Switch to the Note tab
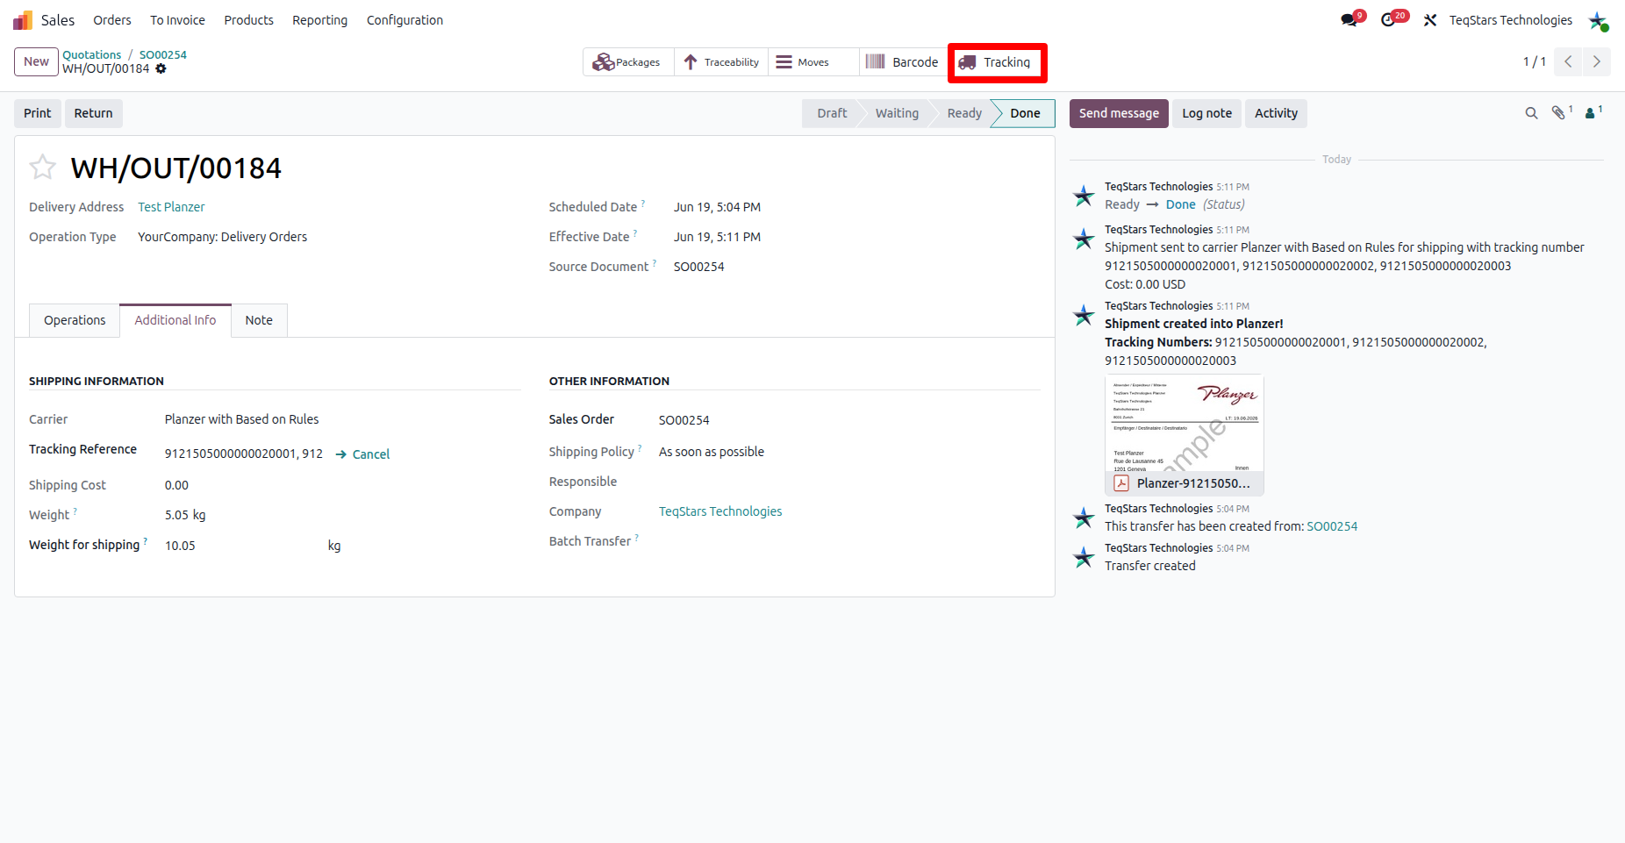The image size is (1625, 843). (x=259, y=320)
